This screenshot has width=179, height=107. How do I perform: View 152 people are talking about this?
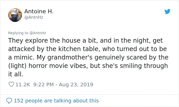tap(56, 101)
